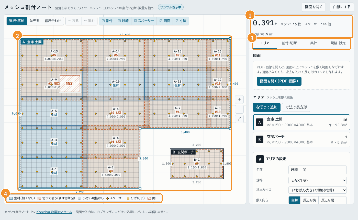
Task: Select area B 玄関ポーチ in list
Action: click(301, 139)
